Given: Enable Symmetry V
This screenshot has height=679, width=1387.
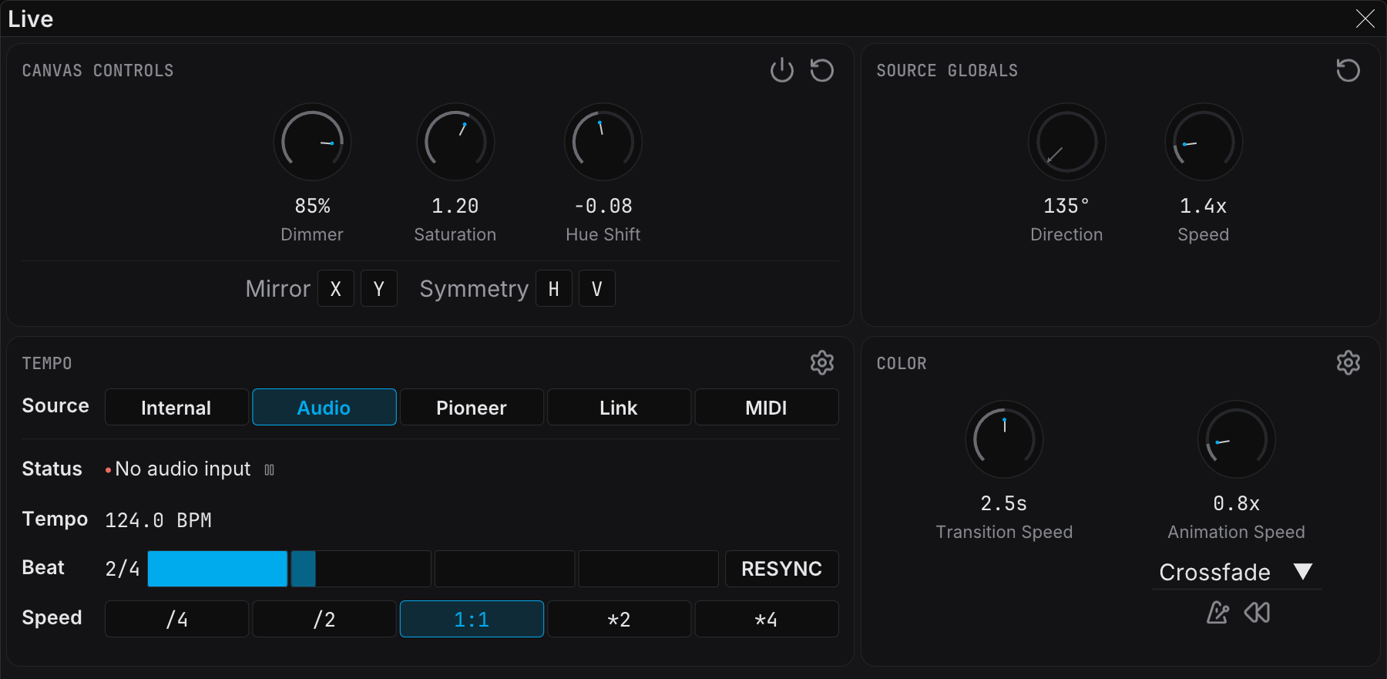Looking at the screenshot, I should pos(597,288).
